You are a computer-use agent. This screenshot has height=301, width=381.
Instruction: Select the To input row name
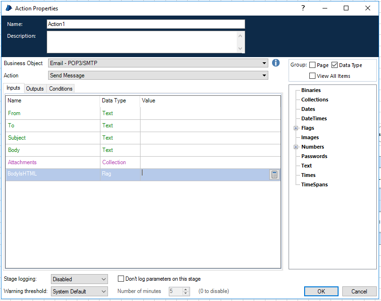point(11,125)
